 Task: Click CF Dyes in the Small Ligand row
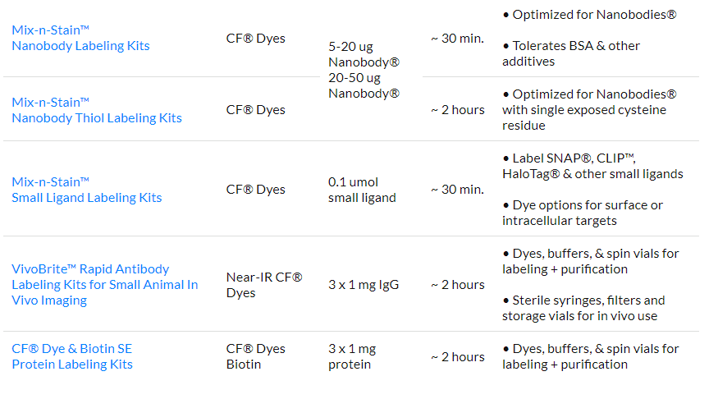(255, 190)
